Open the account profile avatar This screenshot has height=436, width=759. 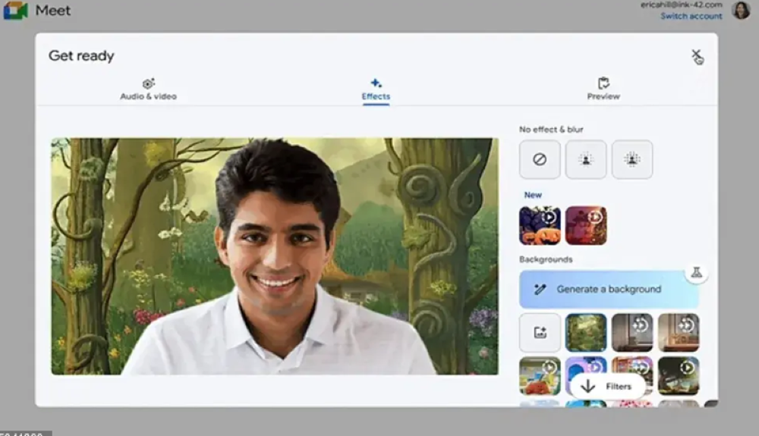point(741,10)
